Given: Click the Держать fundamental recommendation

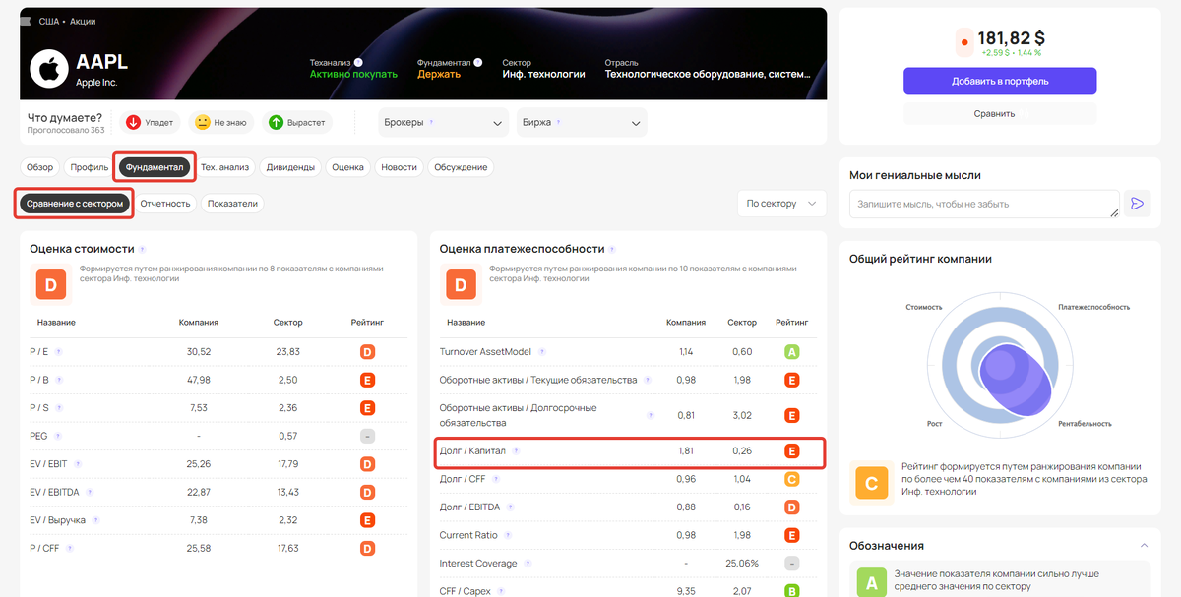Looking at the screenshot, I should (x=439, y=74).
